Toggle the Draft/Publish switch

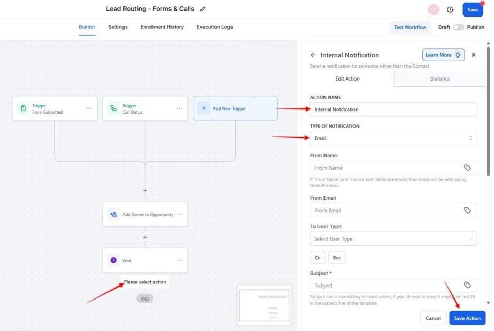458,27
